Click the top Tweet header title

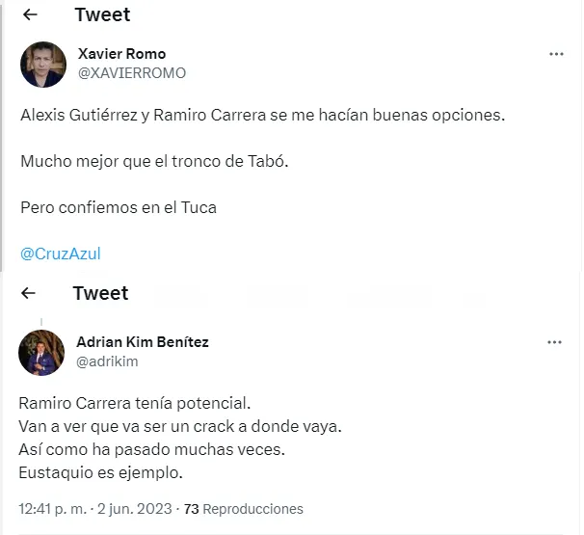102,14
